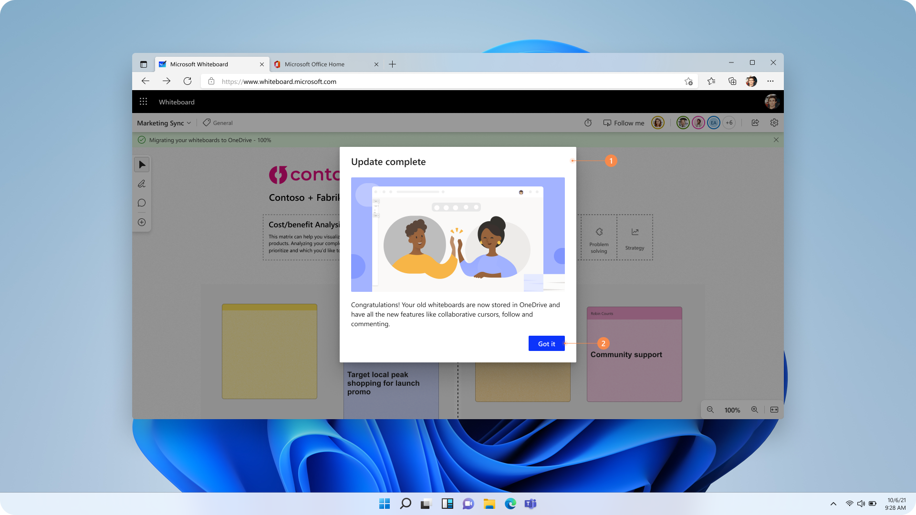Open Whiteboard settings gear

pos(774,123)
